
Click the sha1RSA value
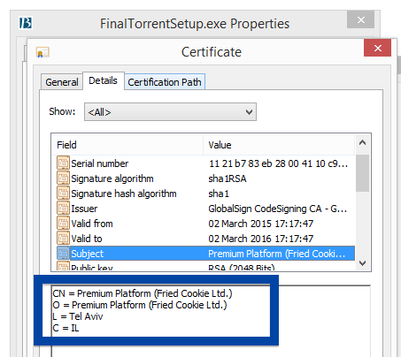(x=227, y=178)
